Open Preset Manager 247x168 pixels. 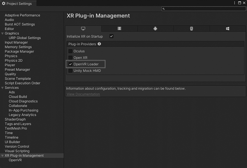click(x=17, y=70)
